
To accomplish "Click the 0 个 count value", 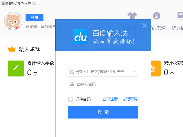I will [x=169, y=73].
